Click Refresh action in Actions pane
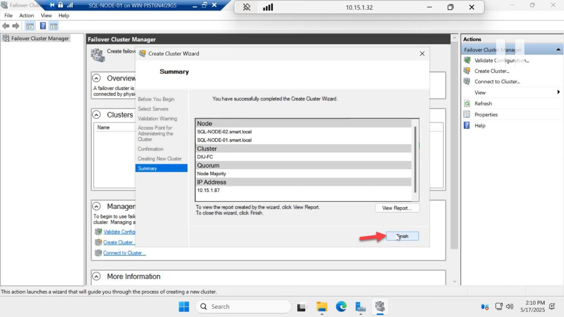564x317 pixels. 483,104
